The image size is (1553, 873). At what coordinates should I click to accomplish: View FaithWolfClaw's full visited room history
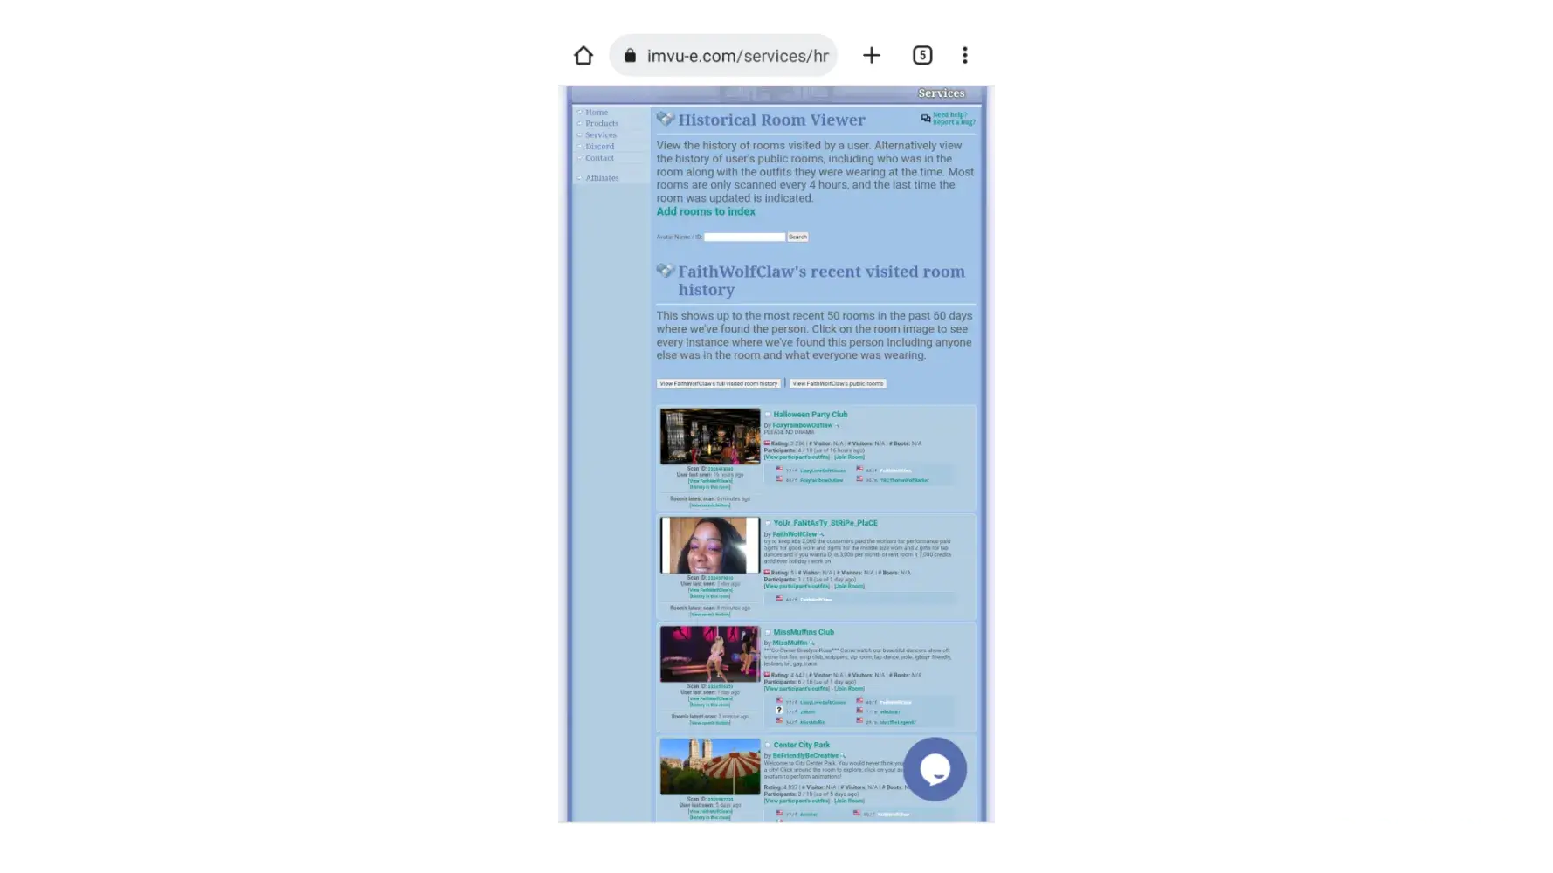pos(718,383)
